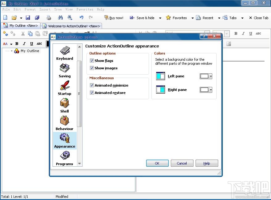271x200 pixels.
Task: Select the Shell options category
Action: (65, 106)
